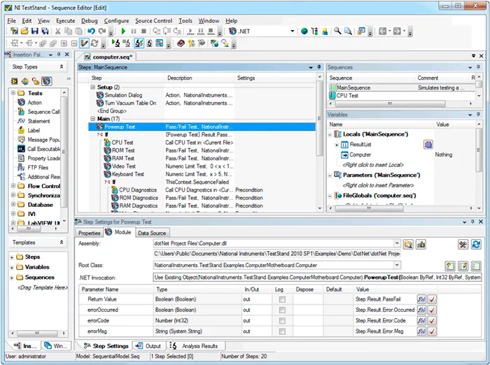The image size is (490, 365).
Task: Toggle the highlighted pencil-check button in second toolbar
Action: coord(84,43)
